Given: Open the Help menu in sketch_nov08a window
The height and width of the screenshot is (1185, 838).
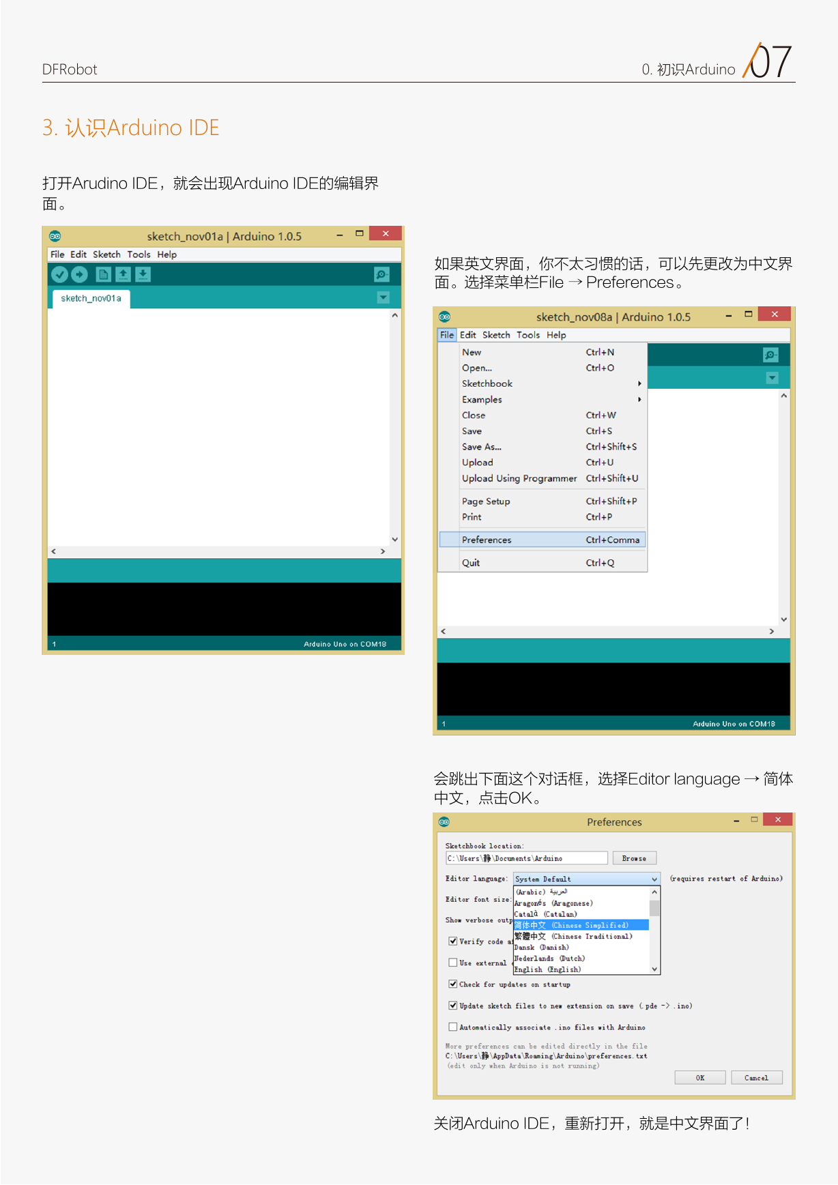Looking at the screenshot, I should coord(556,335).
